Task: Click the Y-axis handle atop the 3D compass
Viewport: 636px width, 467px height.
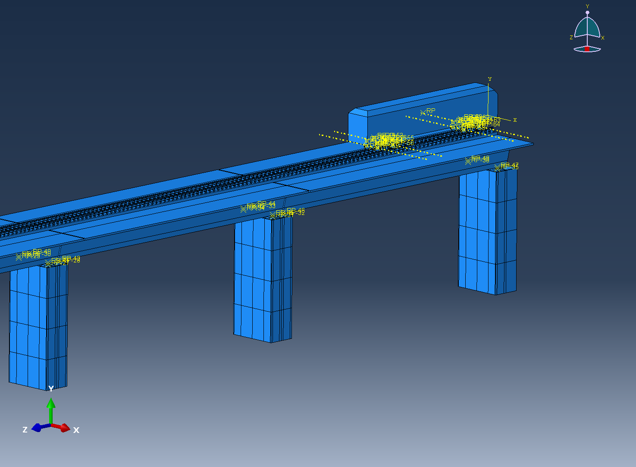Action: pyautogui.click(x=587, y=13)
